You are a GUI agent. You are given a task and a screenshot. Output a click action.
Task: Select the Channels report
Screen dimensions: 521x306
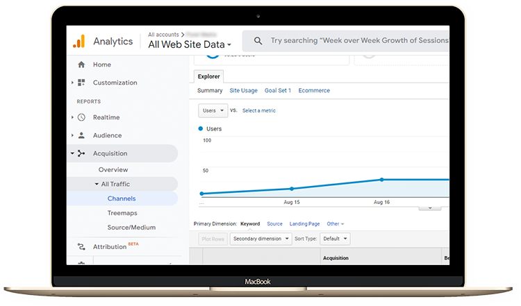tap(122, 198)
